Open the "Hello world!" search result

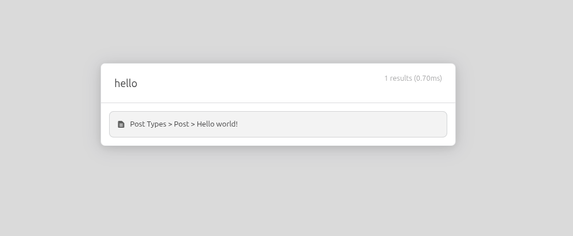[217, 124]
